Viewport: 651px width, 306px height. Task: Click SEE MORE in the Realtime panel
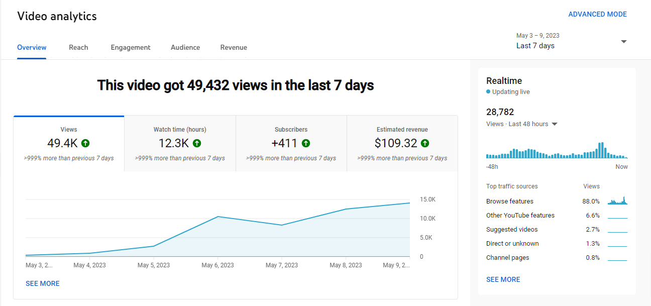point(503,279)
